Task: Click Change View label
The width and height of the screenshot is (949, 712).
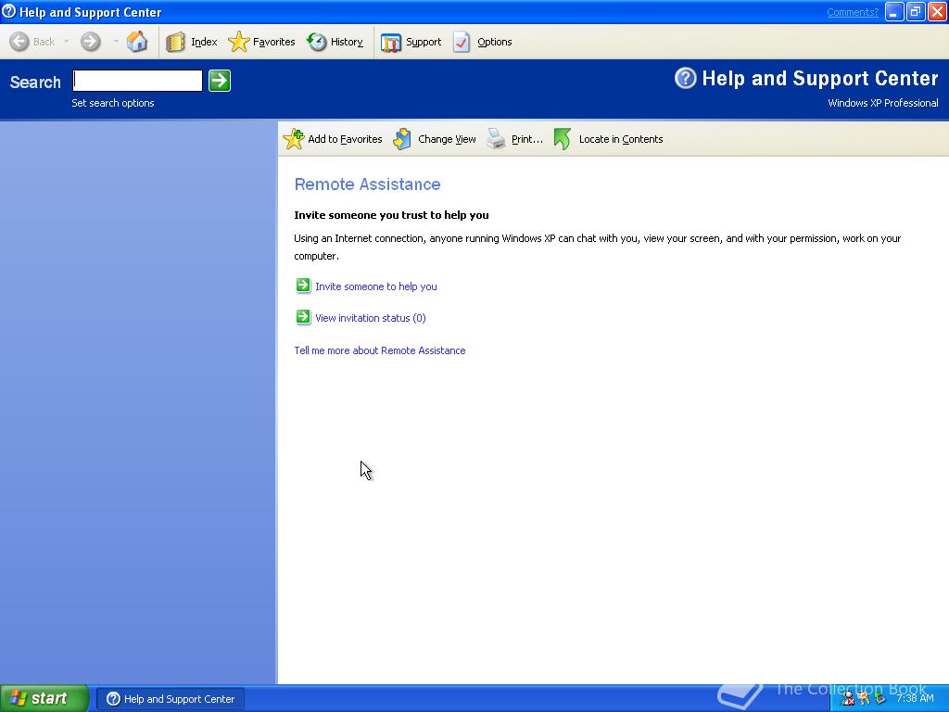Action: pyautogui.click(x=447, y=139)
